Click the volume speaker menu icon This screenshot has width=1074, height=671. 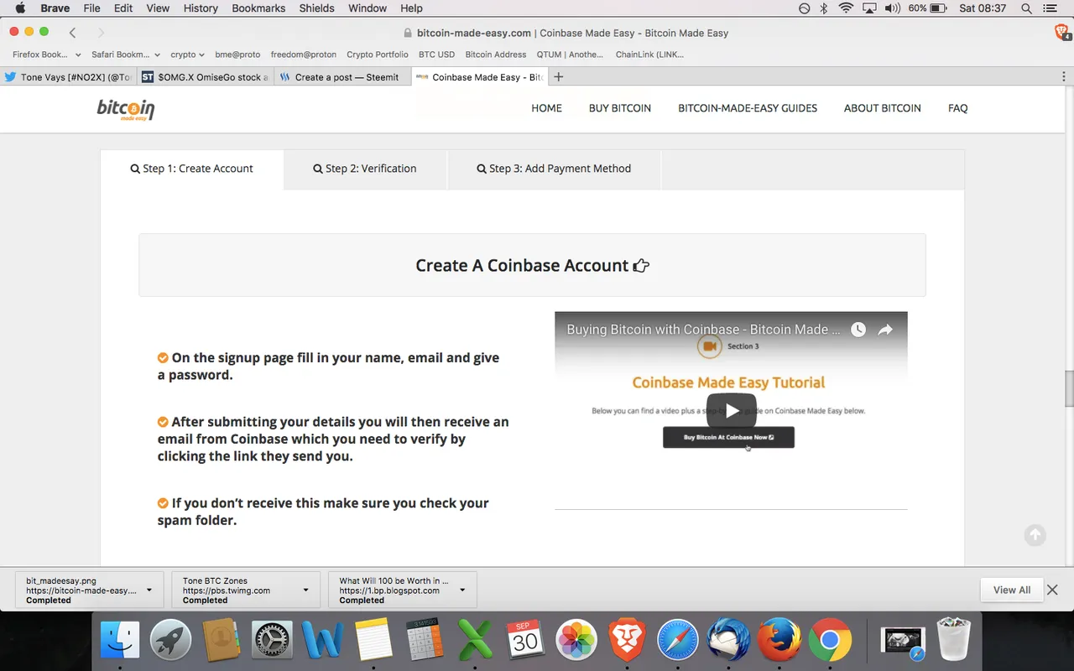(x=892, y=8)
